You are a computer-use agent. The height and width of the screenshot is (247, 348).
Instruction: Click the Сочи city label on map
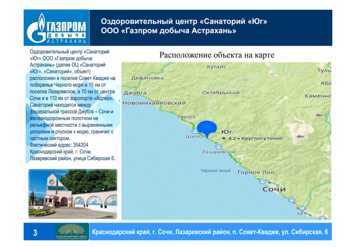click(274, 189)
